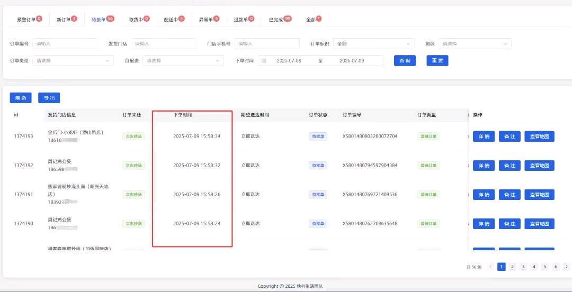The width and height of the screenshot is (572, 292).
Task: Select start date 2025-07-08
Action: tap(289, 61)
